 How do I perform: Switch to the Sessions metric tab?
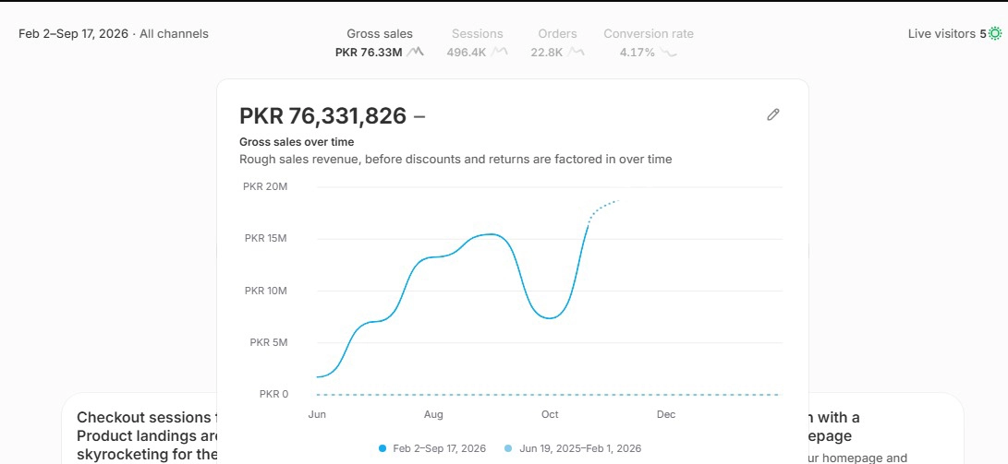coord(477,43)
